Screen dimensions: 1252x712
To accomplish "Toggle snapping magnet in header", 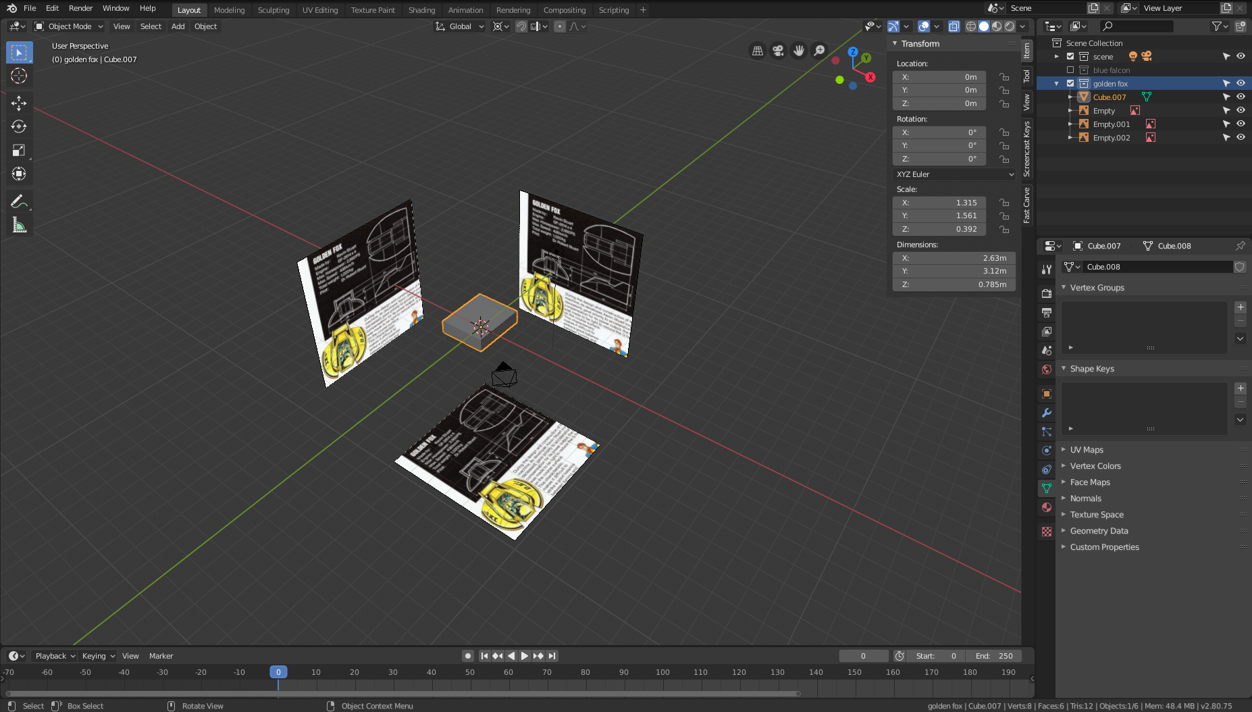I will pos(521,26).
